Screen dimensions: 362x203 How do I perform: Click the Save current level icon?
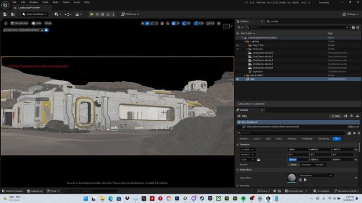point(5,14)
